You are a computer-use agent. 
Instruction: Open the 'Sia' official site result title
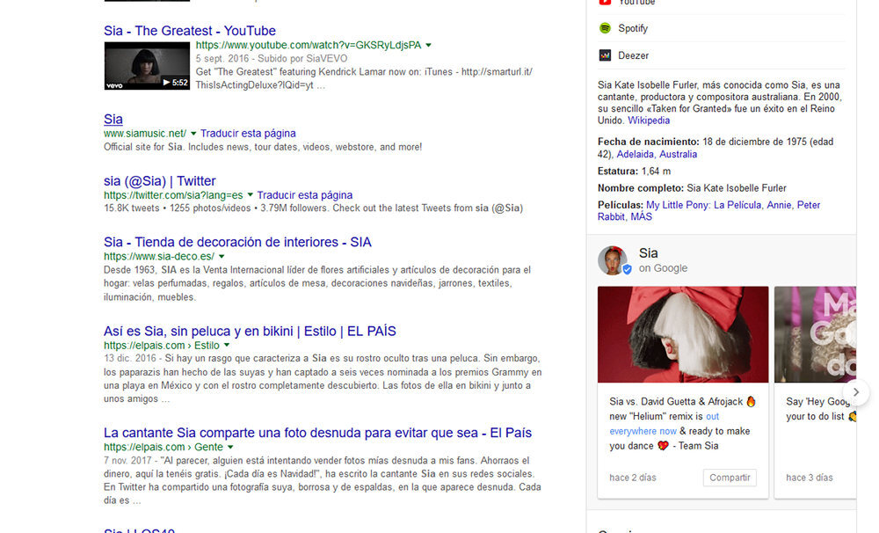[x=113, y=119]
